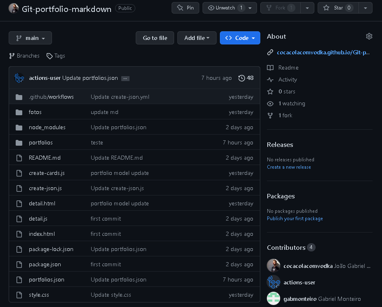Click the create-cards.js file icon

pyautogui.click(x=19, y=173)
